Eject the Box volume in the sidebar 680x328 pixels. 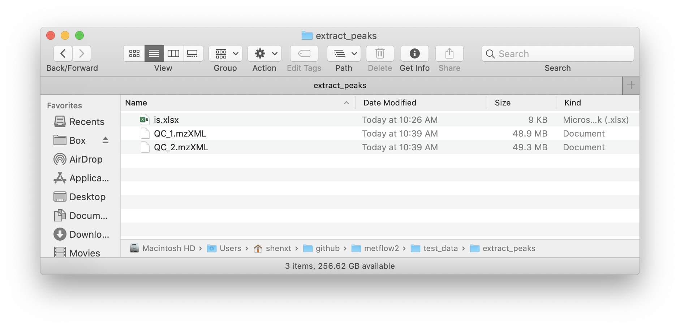(x=105, y=140)
